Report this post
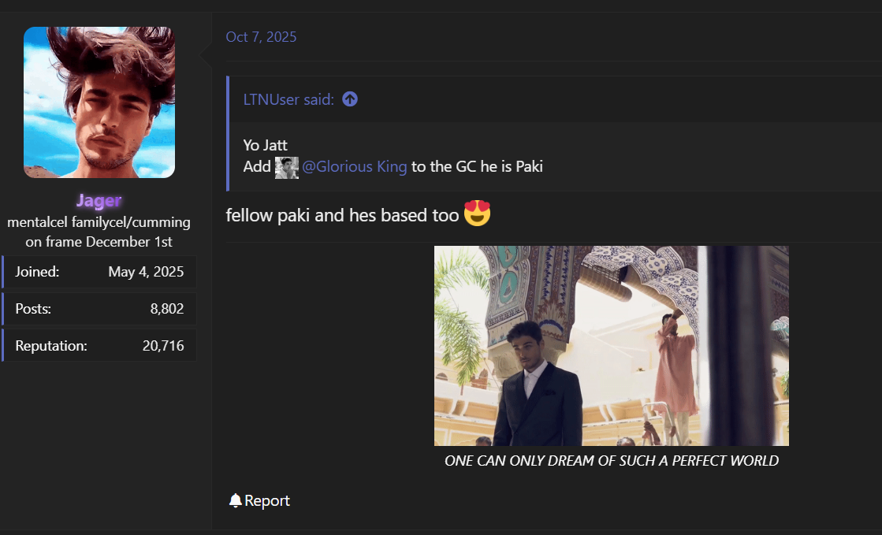Viewport: 882px width, 535px height. pos(267,500)
